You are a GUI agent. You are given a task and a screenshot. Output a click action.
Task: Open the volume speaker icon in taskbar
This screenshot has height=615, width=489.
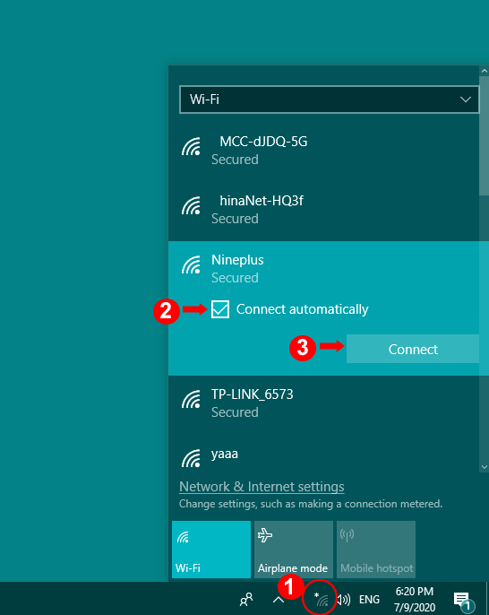[x=344, y=599]
